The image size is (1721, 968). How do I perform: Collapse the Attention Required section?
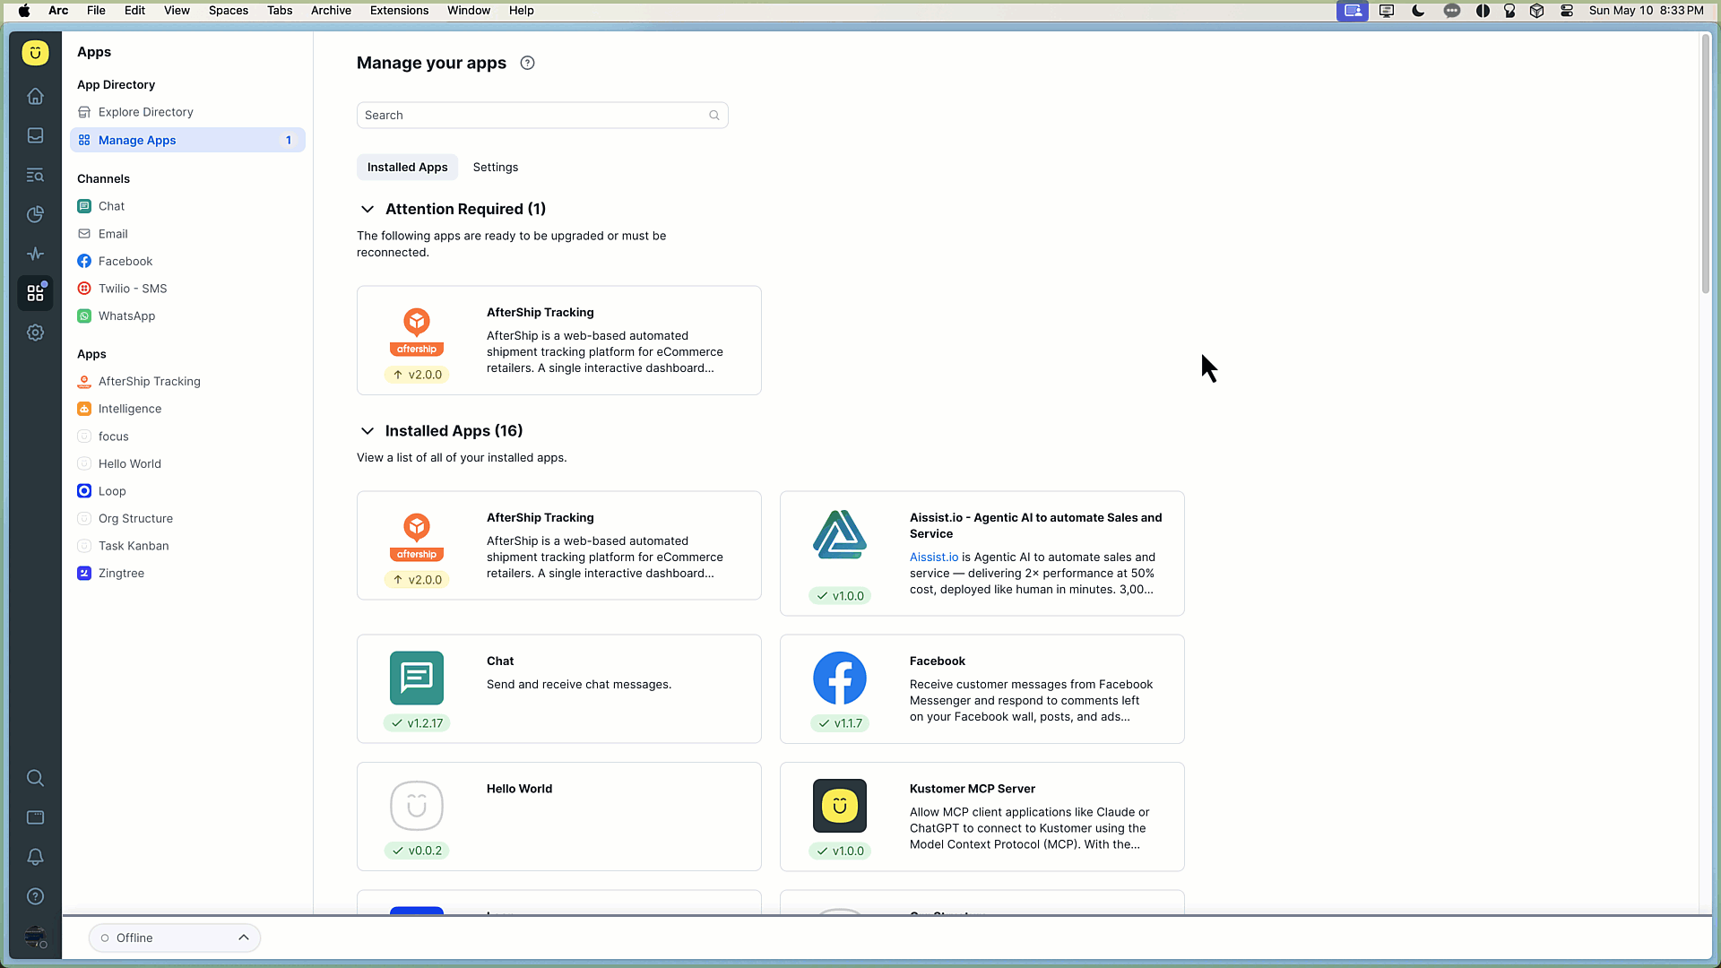click(x=368, y=209)
